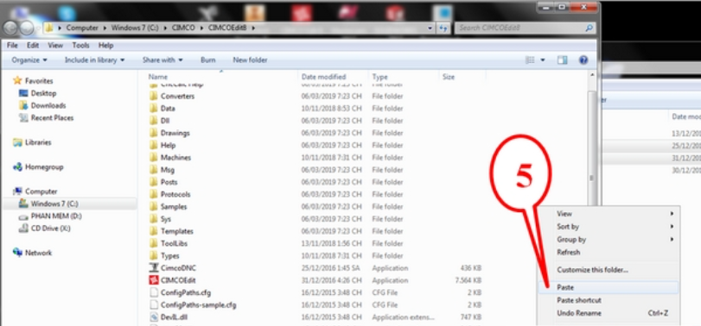
Task: Select the Samples folder row
Action: [315, 207]
